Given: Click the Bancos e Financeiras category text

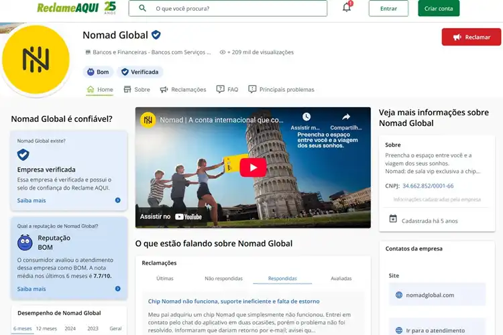Looking at the screenshot, I should (152, 52).
